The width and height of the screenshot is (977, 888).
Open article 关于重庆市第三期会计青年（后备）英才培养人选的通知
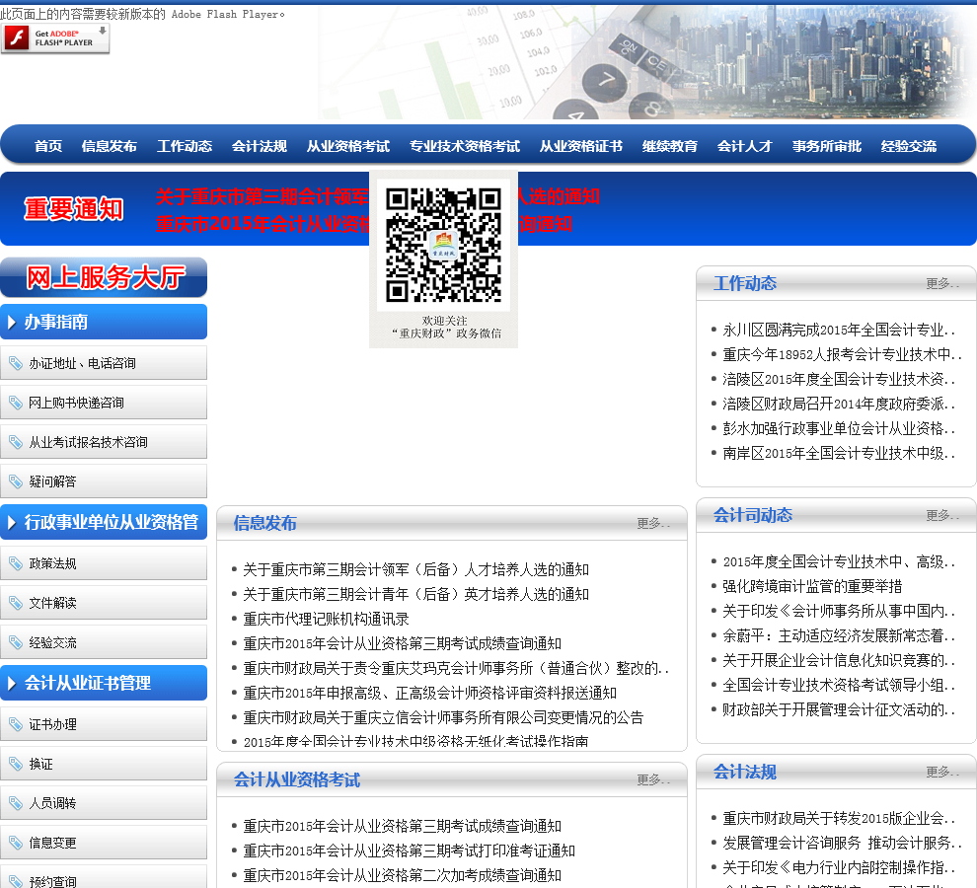pos(415,595)
